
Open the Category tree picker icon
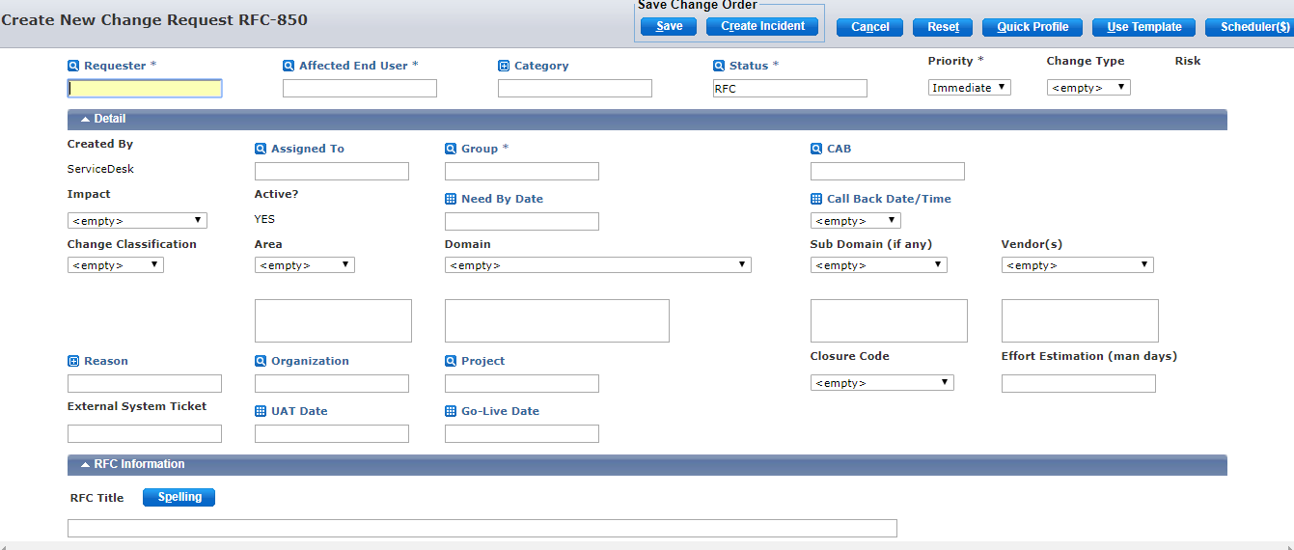click(504, 66)
